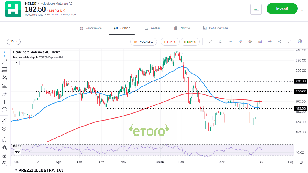Select the Grafico tab
This screenshot has height=173, width=308.
pos(122,28)
